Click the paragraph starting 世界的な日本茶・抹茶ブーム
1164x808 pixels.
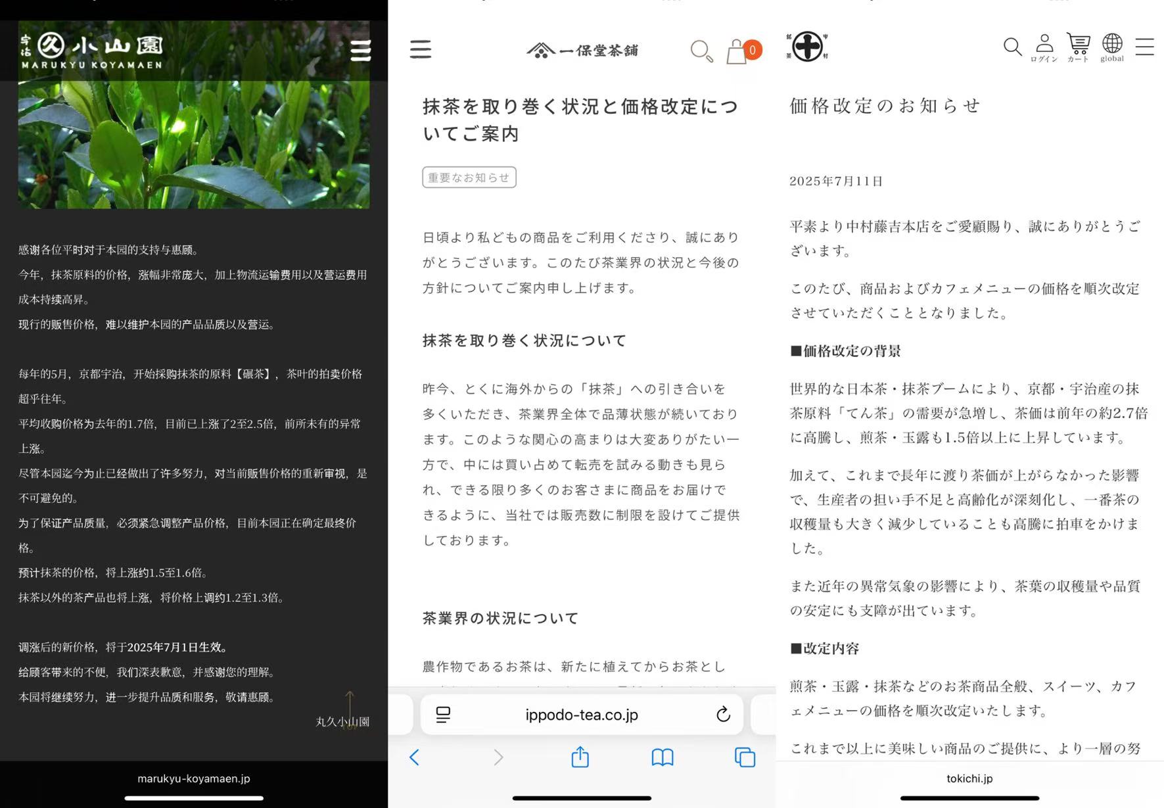(x=969, y=413)
